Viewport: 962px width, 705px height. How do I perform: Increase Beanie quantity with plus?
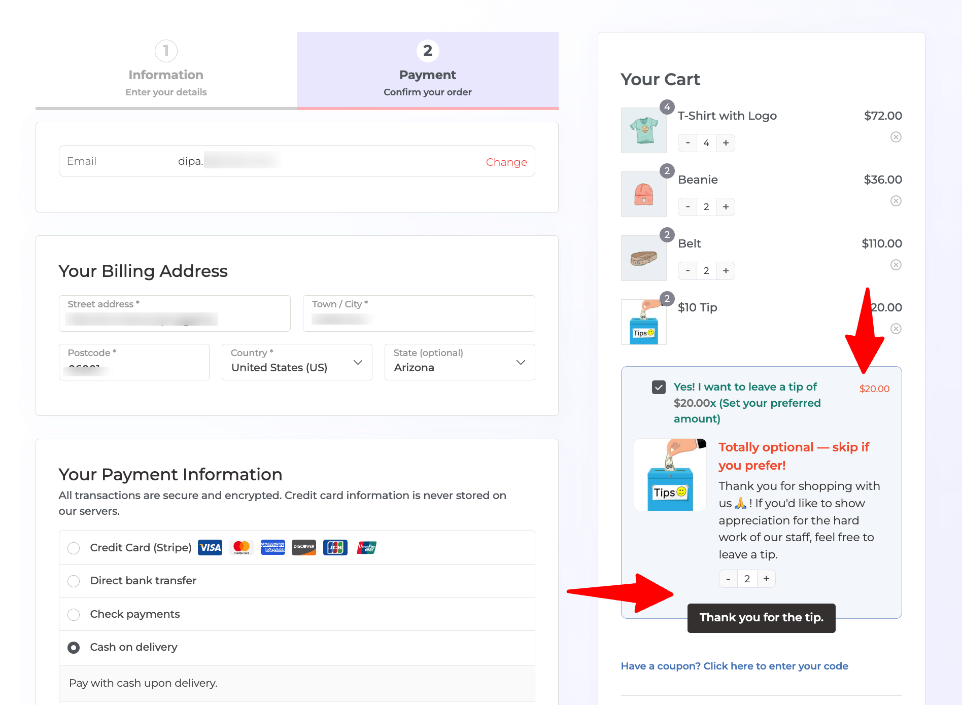726,207
